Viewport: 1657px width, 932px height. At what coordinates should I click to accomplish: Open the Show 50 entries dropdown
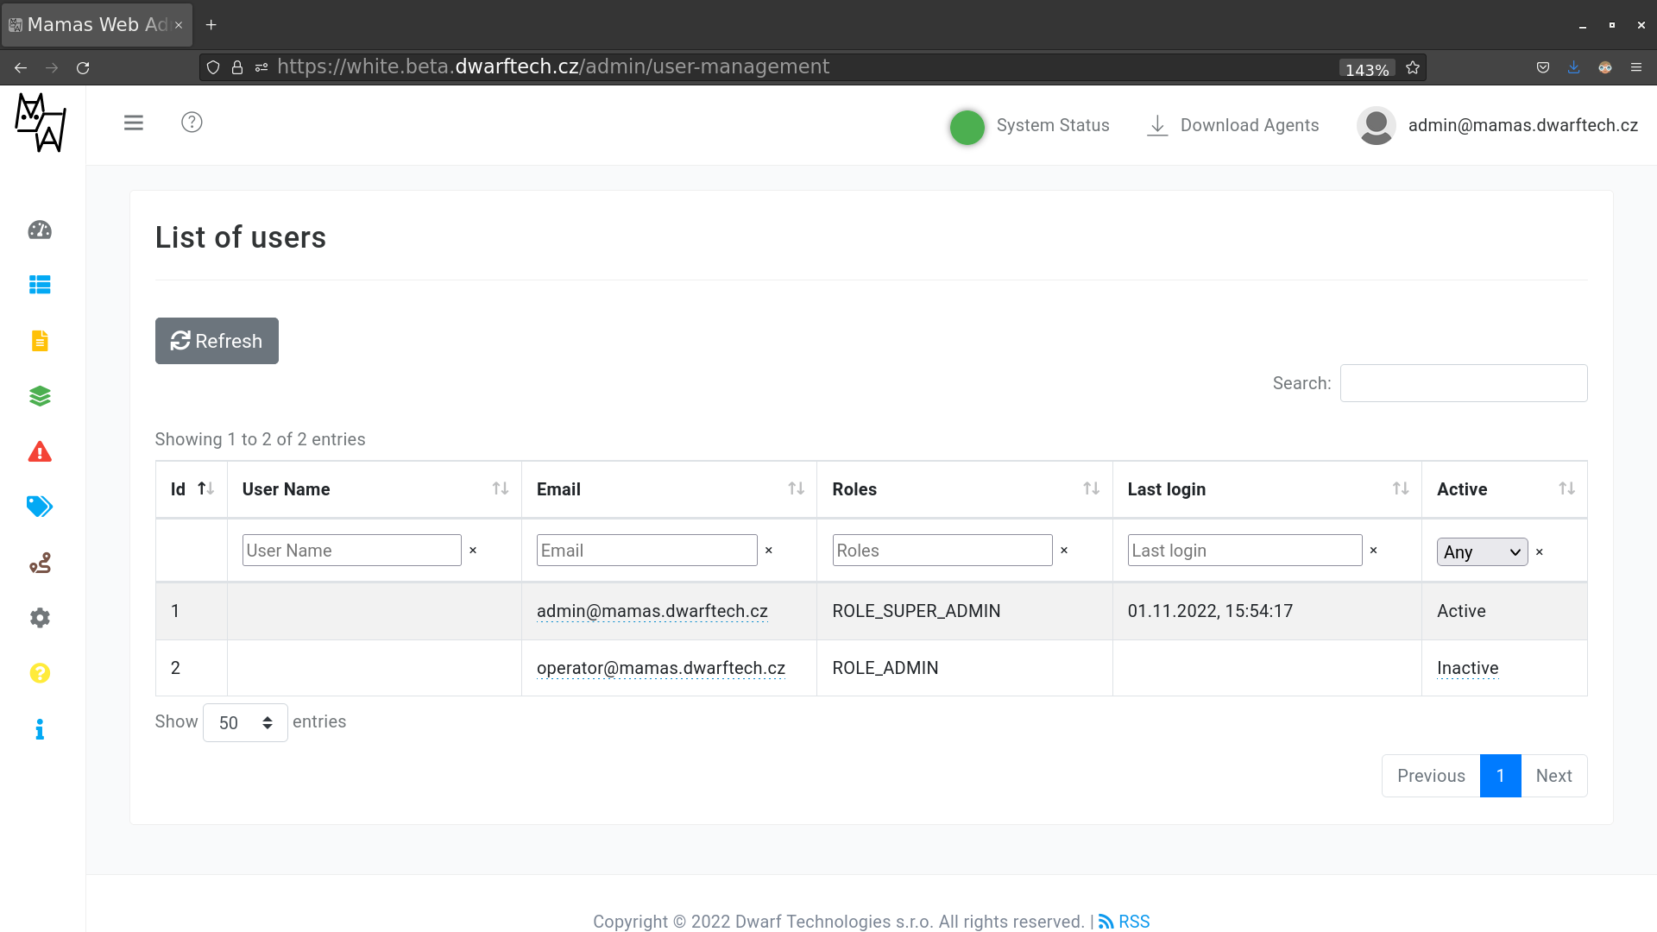click(245, 723)
